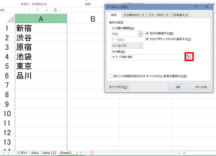Switch to the 日本語入力 tab
The image size is (216, 156).
pyautogui.click(x=181, y=15)
